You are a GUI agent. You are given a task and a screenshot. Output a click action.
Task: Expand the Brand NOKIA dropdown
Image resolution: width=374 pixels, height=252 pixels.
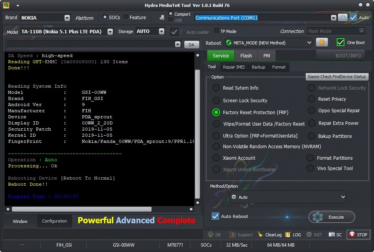coord(67,18)
